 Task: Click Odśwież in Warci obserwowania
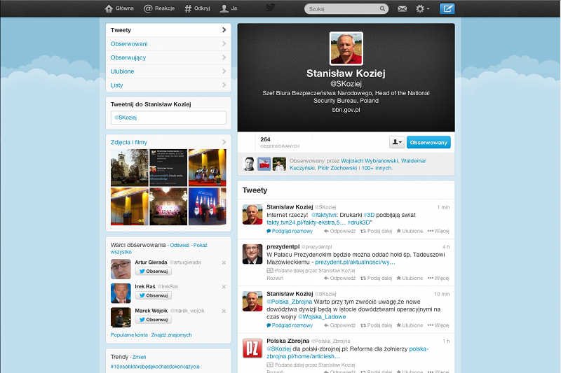coord(180,245)
